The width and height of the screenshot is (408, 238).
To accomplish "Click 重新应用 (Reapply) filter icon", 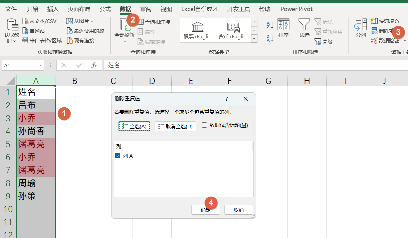I will [x=318, y=32].
